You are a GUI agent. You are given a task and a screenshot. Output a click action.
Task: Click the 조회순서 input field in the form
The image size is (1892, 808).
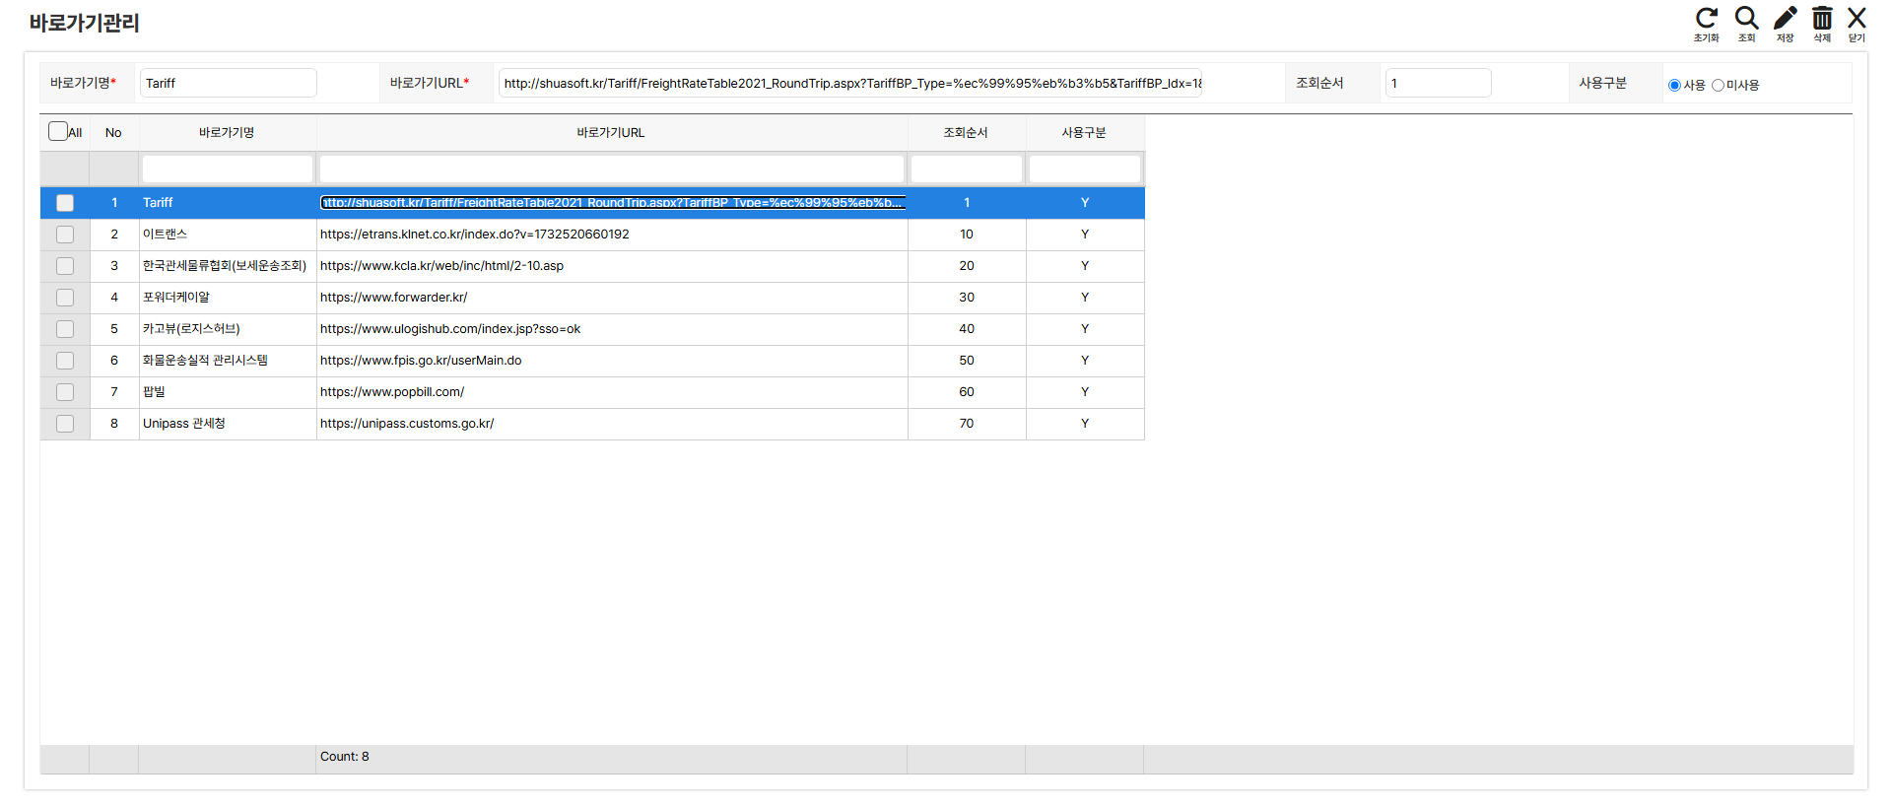click(1439, 83)
